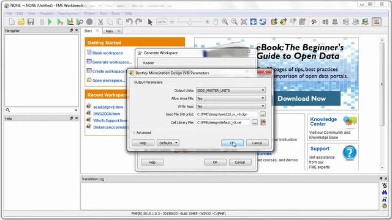Click the Save floppy disk icon

tap(31, 22)
